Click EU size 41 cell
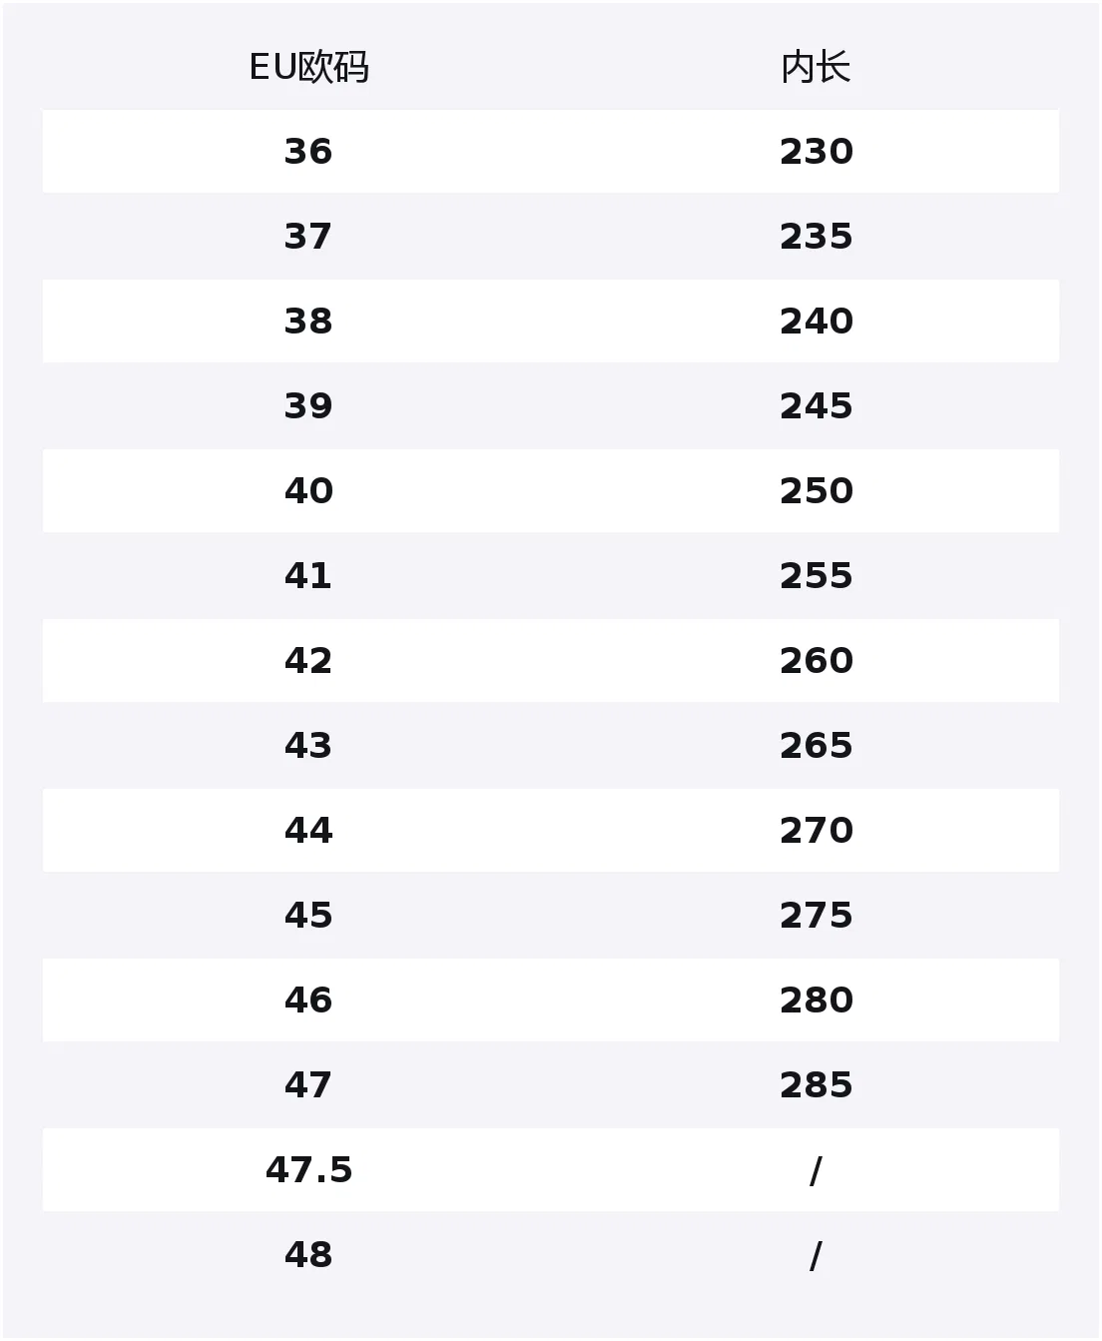1102x1341 pixels. tap(307, 576)
